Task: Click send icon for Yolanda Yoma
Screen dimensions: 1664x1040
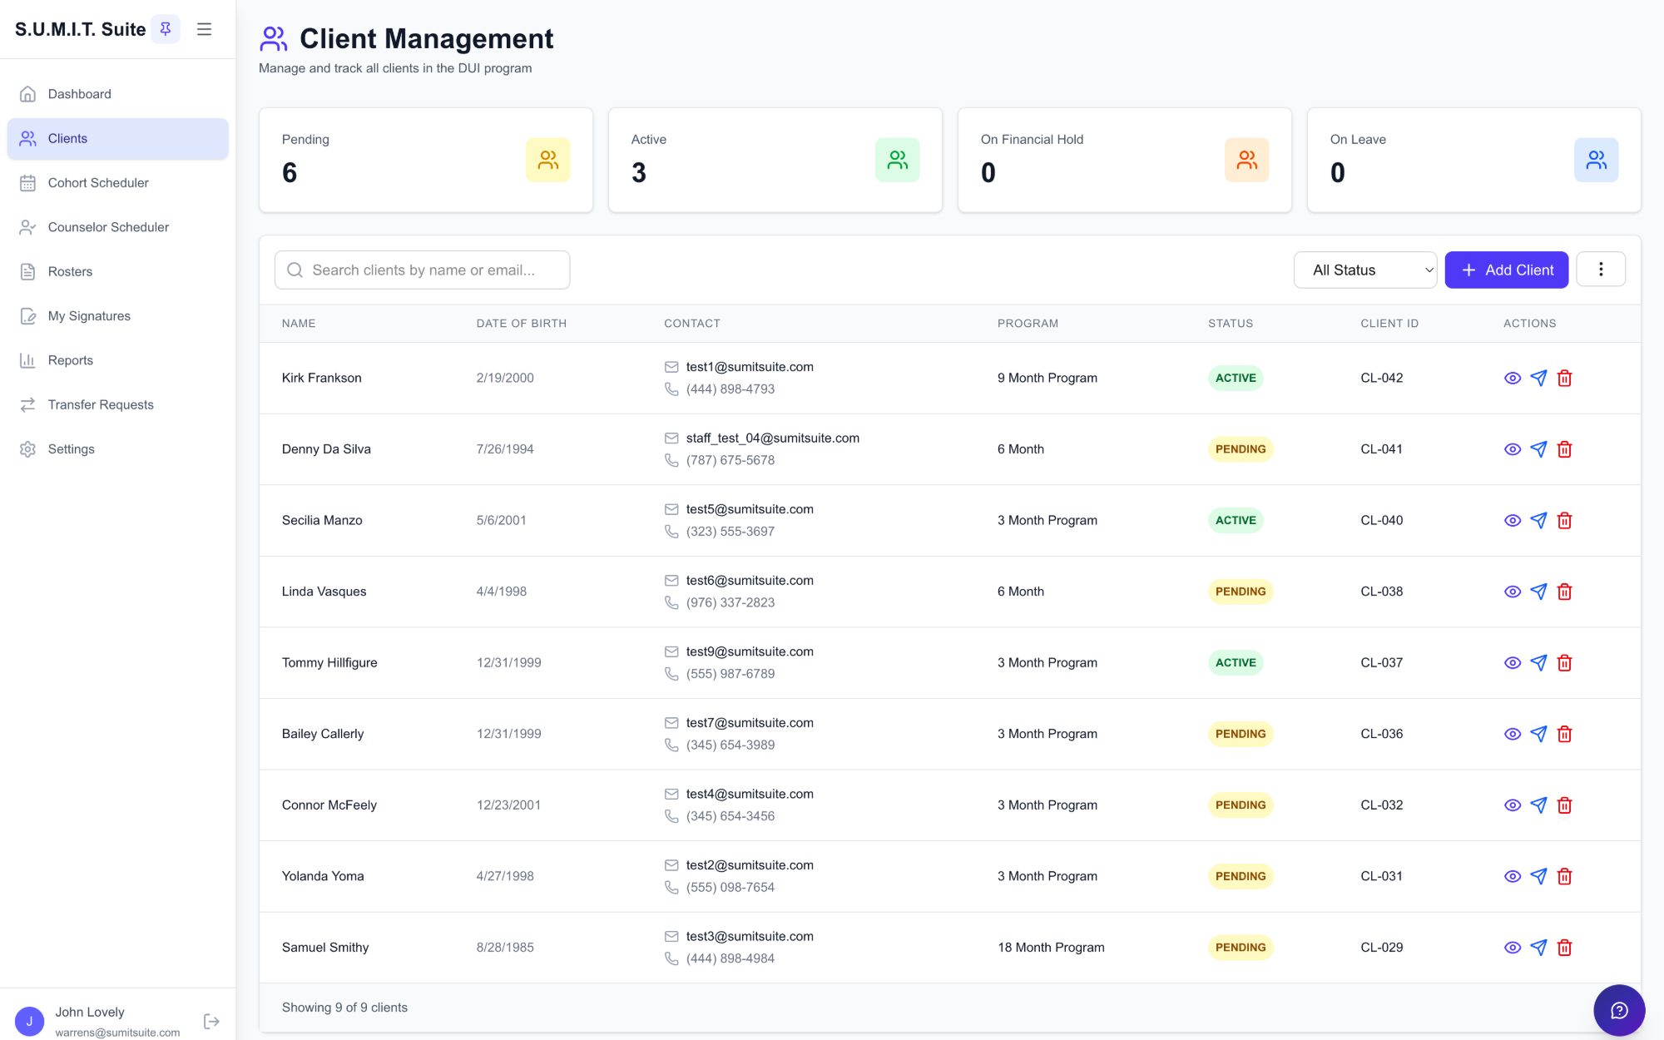Action: [1538, 877]
